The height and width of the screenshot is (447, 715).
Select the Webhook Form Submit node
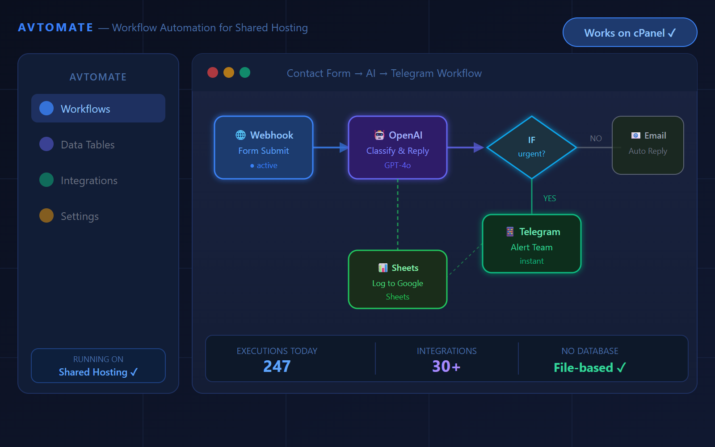264,148
